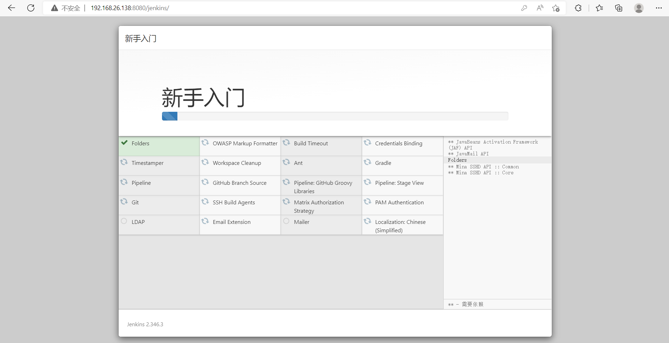Click the JavaMail API log line

pos(468,154)
